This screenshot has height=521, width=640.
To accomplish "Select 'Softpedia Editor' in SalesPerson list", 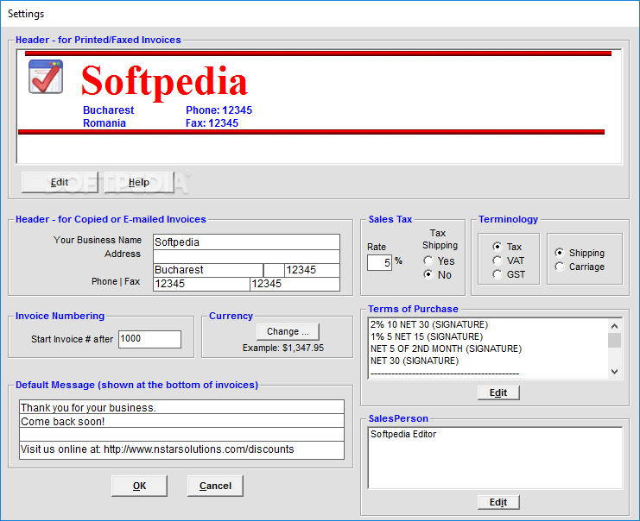I will [x=403, y=434].
